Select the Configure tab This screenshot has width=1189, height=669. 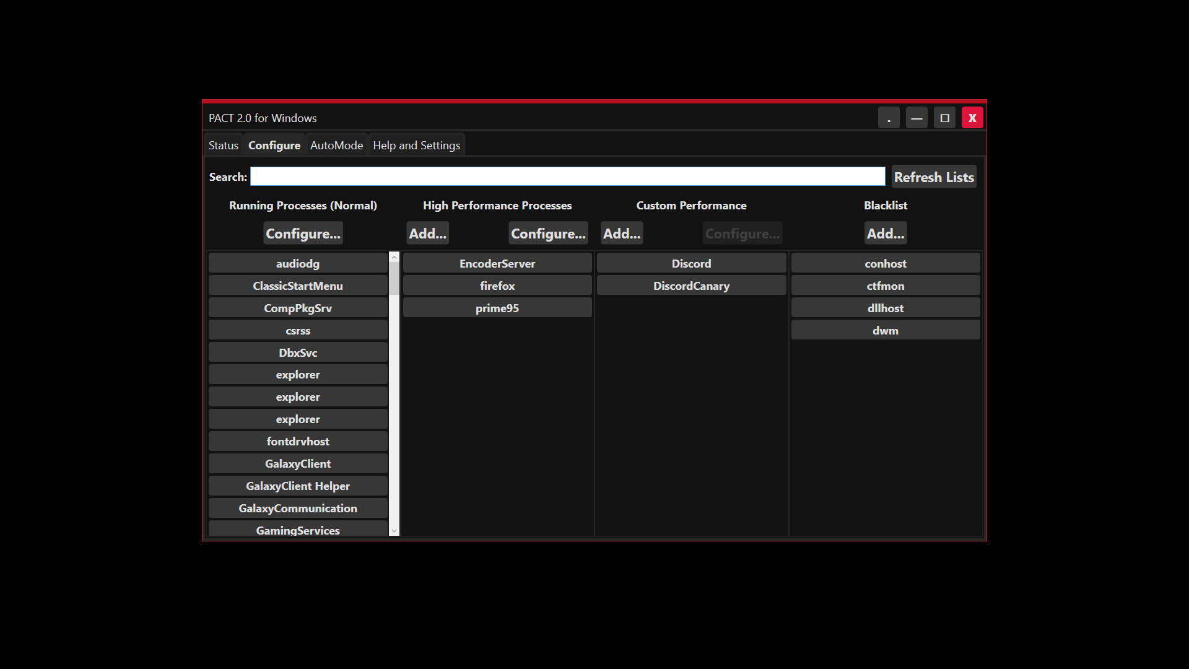point(274,145)
